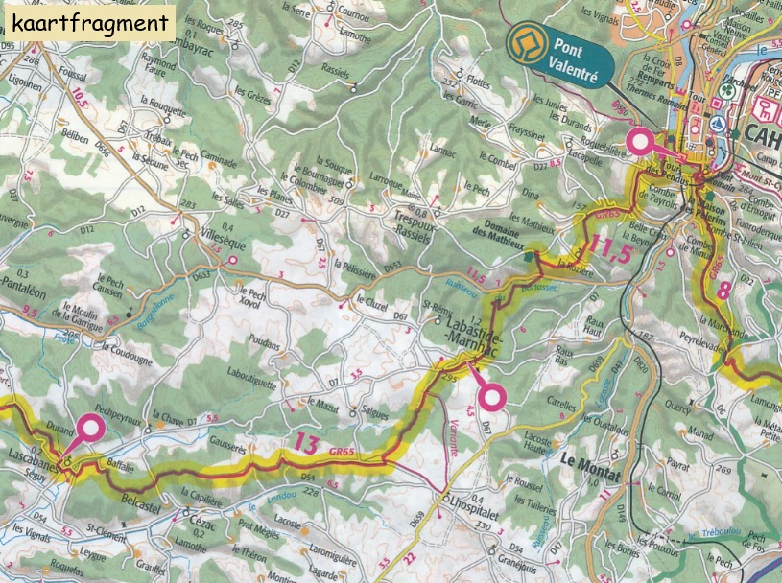Click the large pink distance number 13
The width and height of the screenshot is (782, 583).
click(306, 443)
